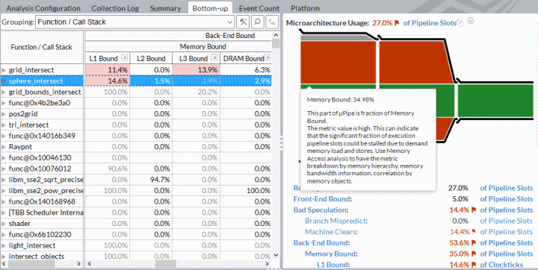Image resolution: width=538 pixels, height=270 pixels.
Task: Expand the grid_intersect row
Action: coord(4,70)
